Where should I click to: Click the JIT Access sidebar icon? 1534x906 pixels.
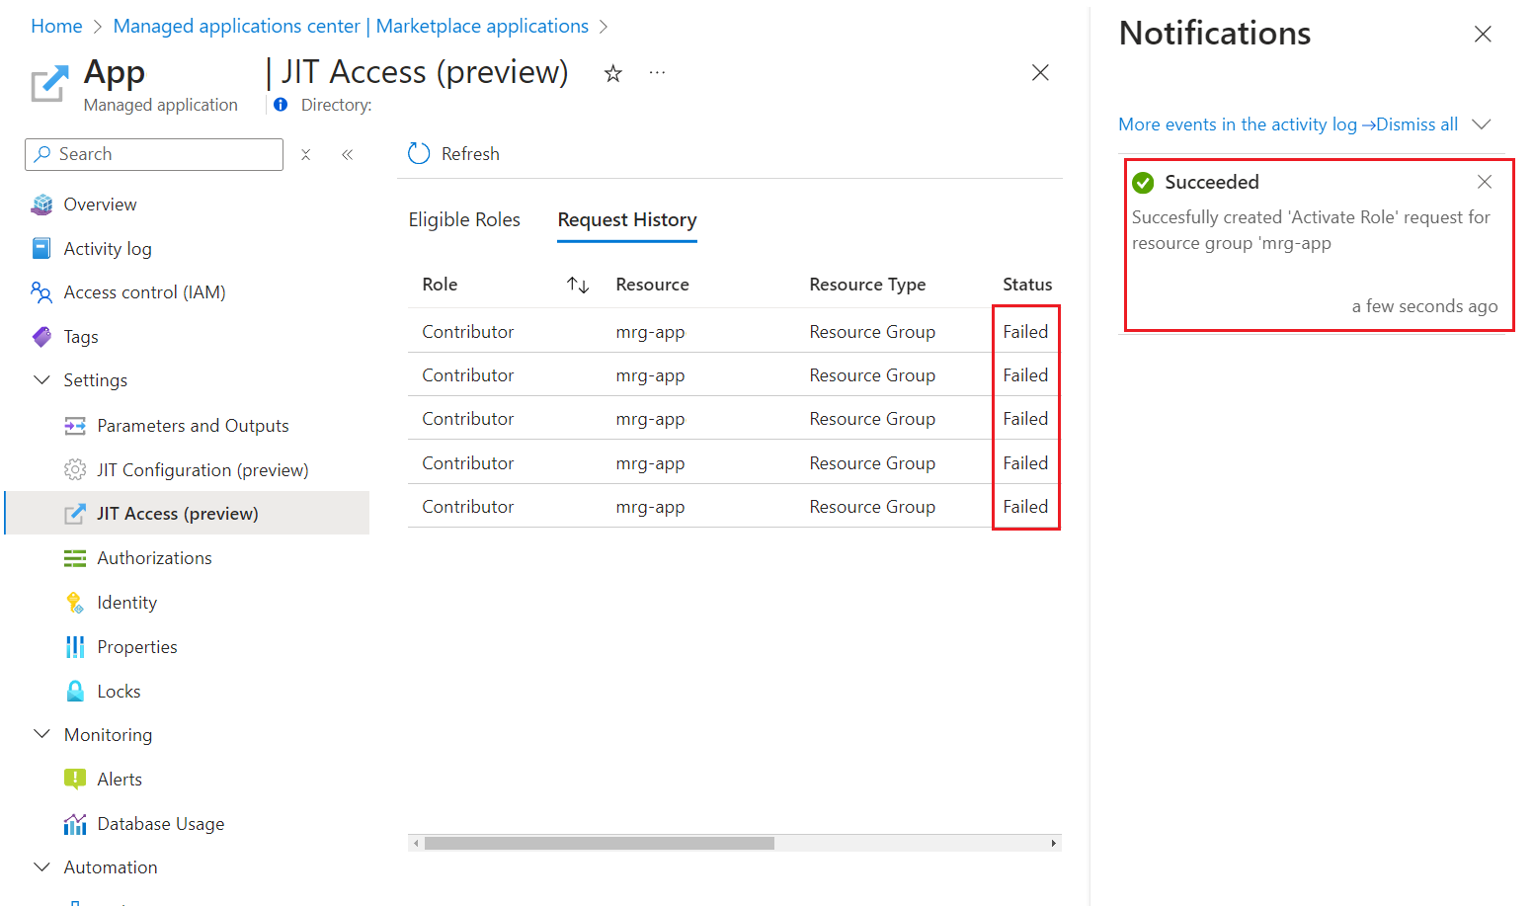(x=75, y=514)
